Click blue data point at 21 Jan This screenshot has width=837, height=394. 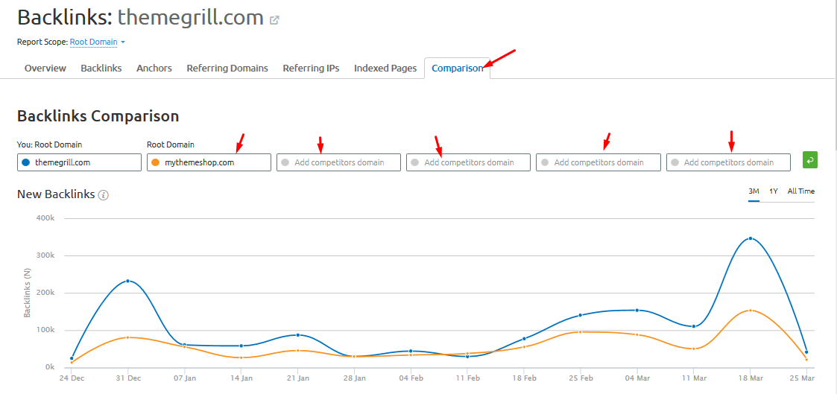click(298, 335)
